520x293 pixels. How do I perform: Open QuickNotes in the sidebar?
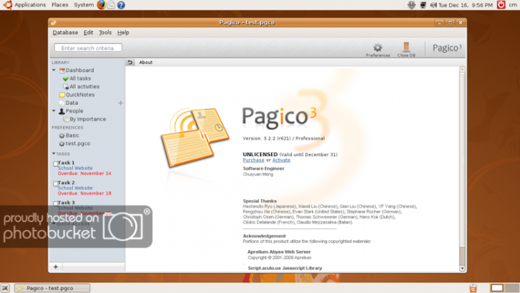point(80,94)
